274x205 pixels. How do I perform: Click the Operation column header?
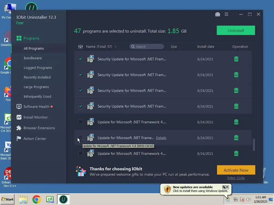coord(240,46)
